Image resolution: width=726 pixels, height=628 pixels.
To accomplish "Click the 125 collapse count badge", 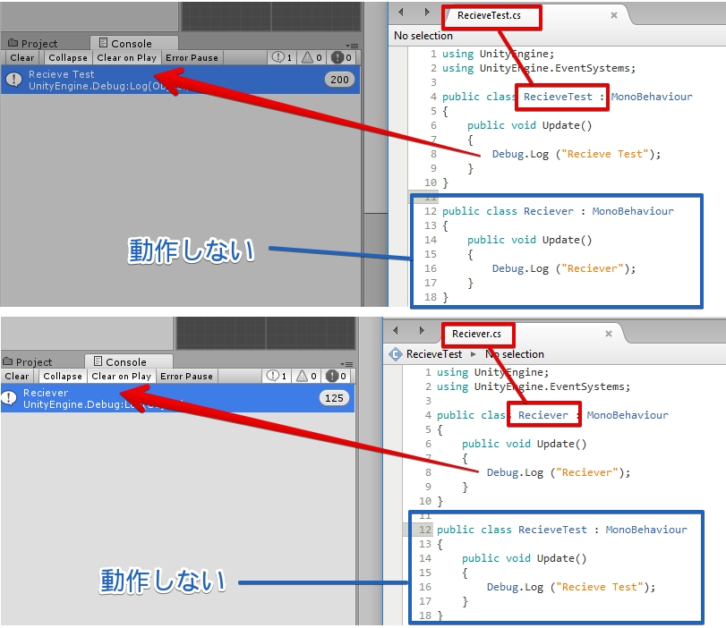I will pyautogui.click(x=334, y=398).
